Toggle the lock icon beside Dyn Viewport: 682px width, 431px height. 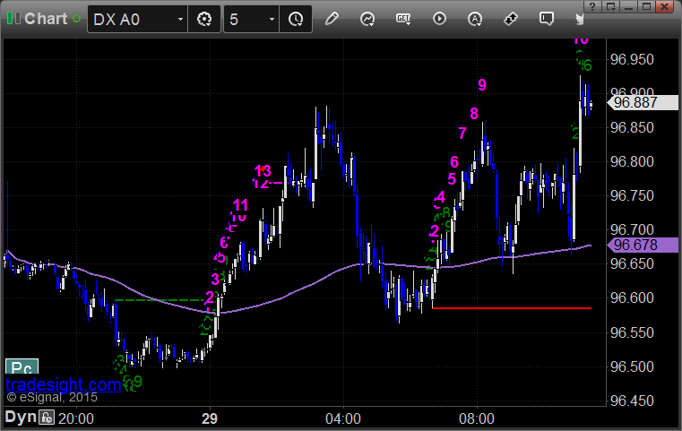click(x=47, y=418)
